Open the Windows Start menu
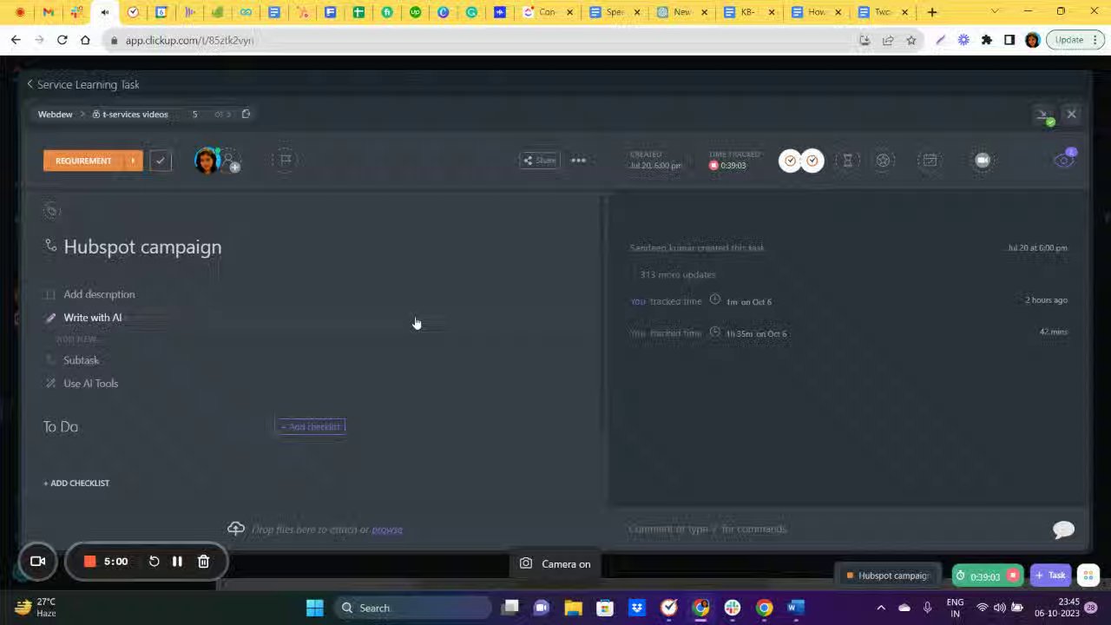Image resolution: width=1111 pixels, height=625 pixels. [315, 608]
